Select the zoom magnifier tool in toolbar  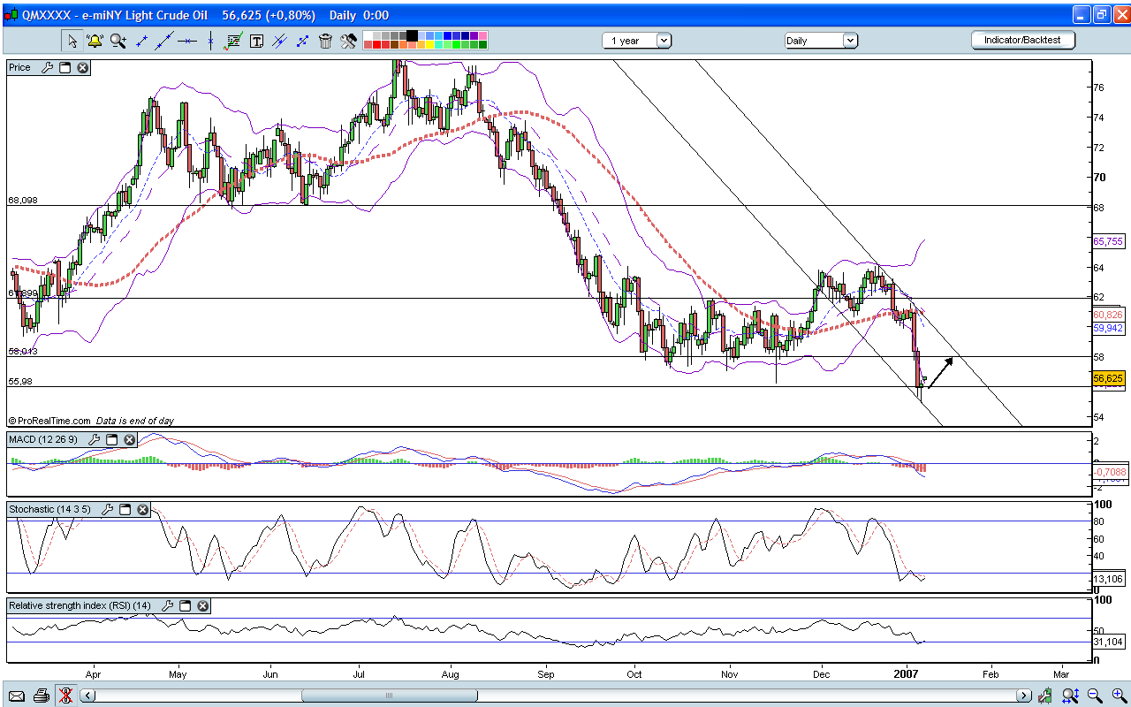(x=118, y=41)
